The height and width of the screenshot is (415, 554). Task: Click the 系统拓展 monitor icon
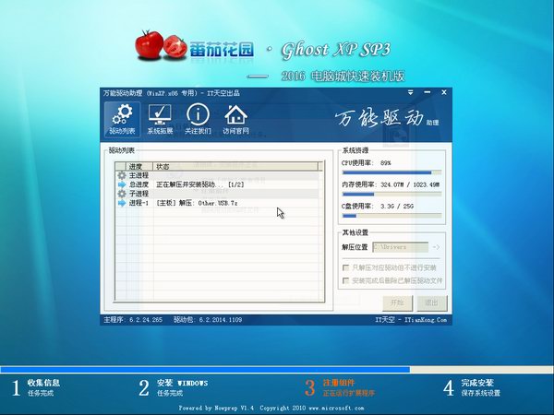coord(160,120)
